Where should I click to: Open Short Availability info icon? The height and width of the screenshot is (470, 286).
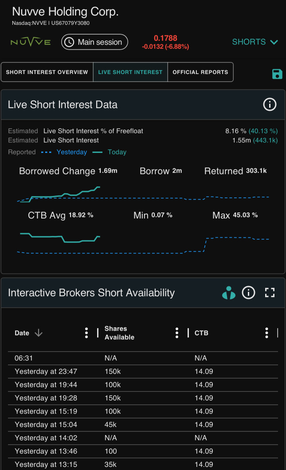[x=248, y=293]
